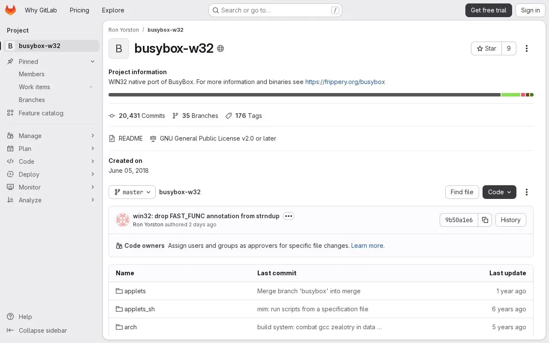Open the latest commit win32: drop FAST_FUNC
549x343 pixels.
tap(206, 216)
